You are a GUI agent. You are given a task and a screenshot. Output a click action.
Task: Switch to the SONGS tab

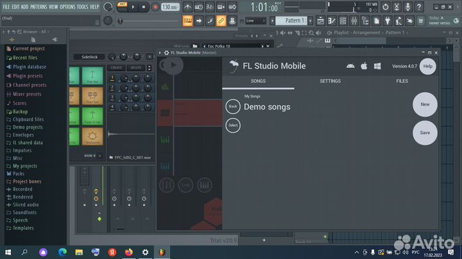258,81
